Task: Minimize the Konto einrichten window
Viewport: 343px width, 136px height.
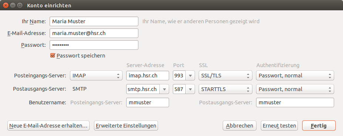Action: 13,5
